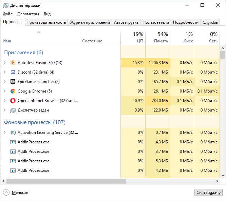Image resolution: width=226 pixels, height=201 pixels.
Task: Click the vertical scrollbar down arrow
Action: click(x=223, y=176)
